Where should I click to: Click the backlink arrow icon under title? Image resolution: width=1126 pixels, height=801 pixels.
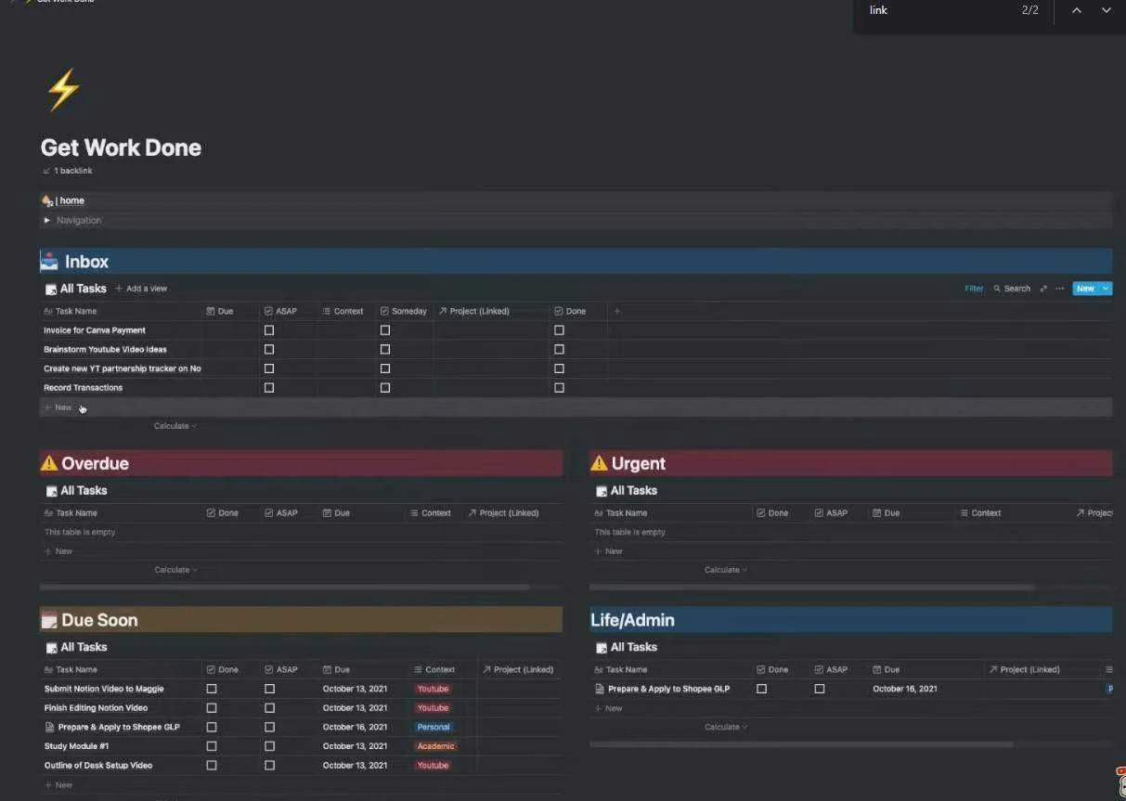click(46, 171)
